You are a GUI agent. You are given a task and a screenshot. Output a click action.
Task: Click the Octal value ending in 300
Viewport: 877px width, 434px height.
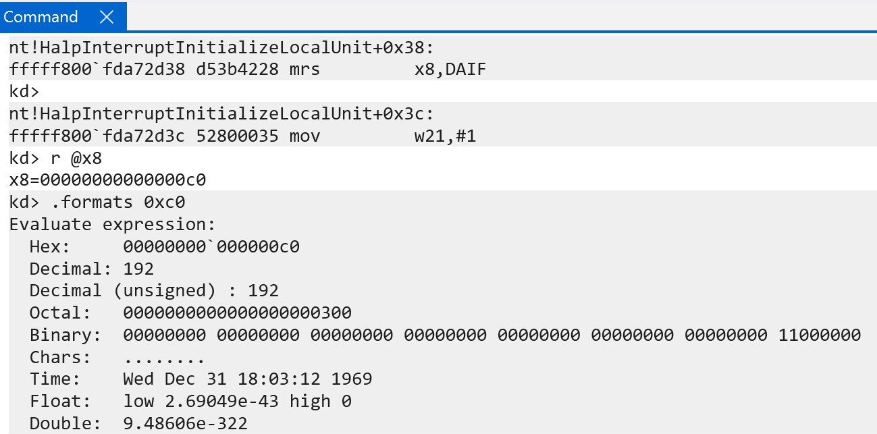click(238, 313)
